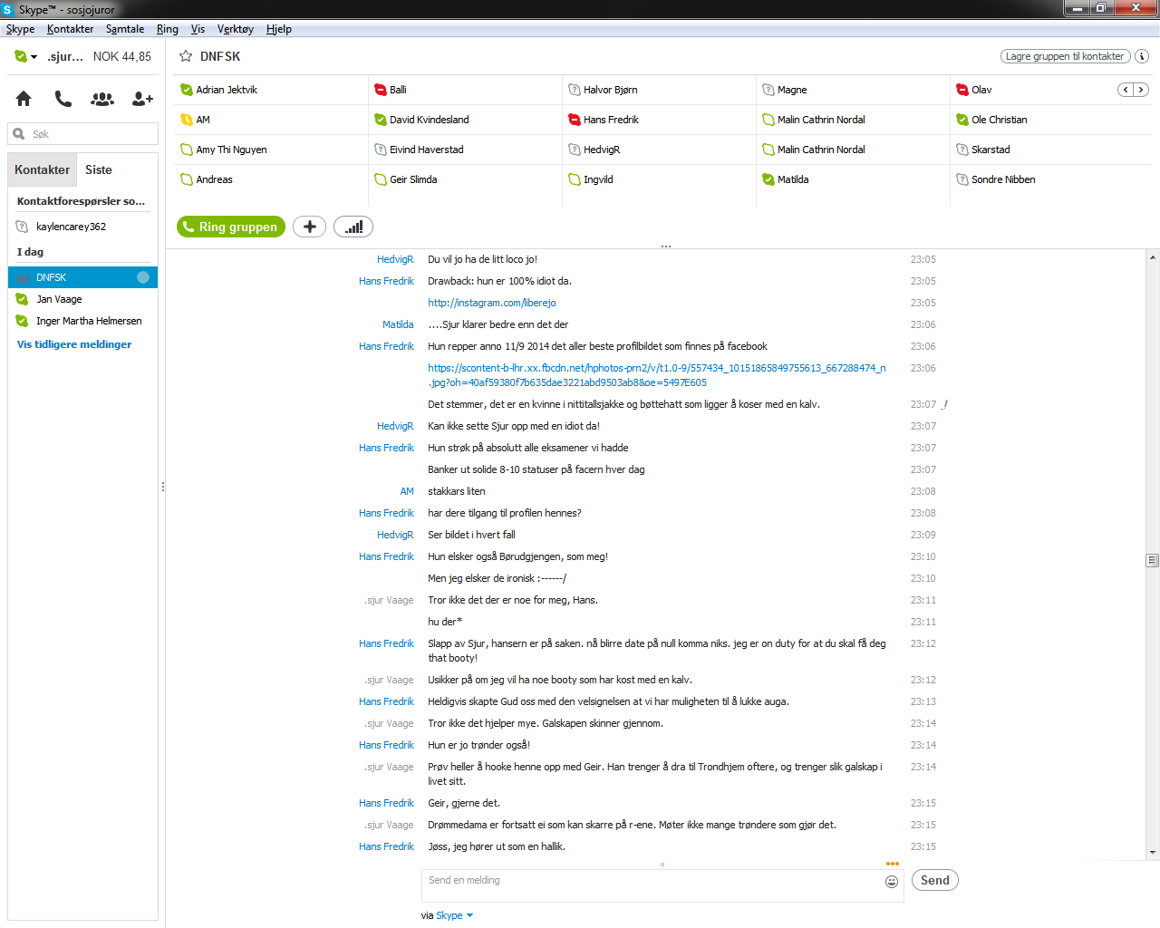This screenshot has height=928, width=1160.
Task: Open the own status dropdown arrow
Action: click(34, 57)
